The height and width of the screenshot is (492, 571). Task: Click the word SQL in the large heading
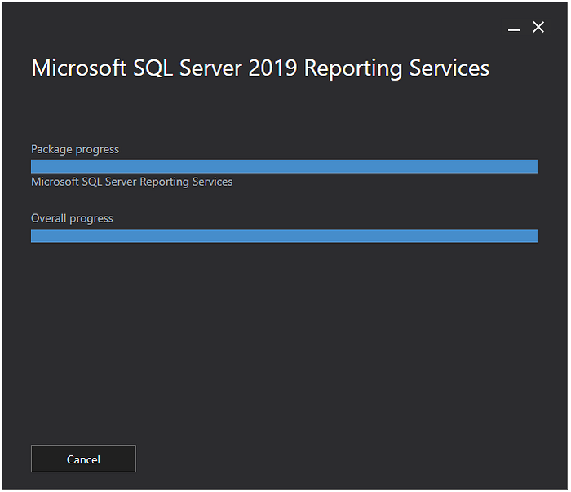(153, 68)
